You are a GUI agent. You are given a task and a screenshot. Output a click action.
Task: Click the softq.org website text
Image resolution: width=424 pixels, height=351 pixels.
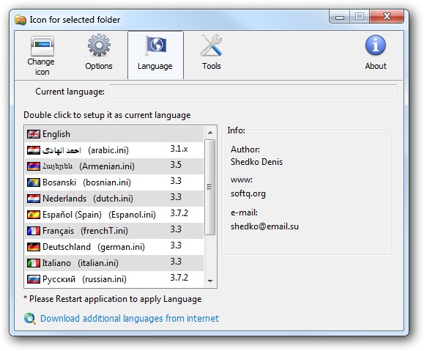pyautogui.click(x=248, y=193)
